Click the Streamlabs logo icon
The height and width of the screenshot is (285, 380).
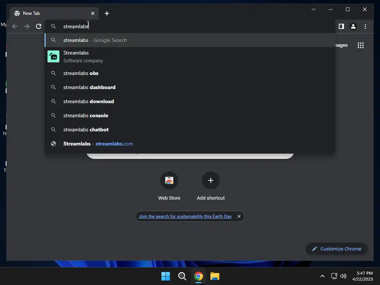(x=53, y=56)
